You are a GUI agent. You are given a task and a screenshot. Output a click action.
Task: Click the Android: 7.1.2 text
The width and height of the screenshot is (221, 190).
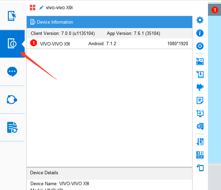coord(102,44)
